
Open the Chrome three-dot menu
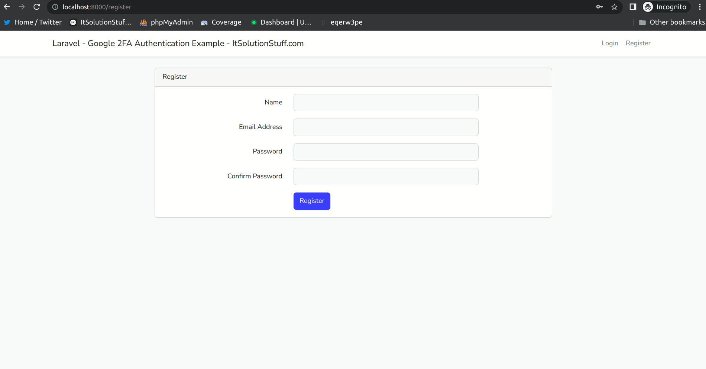click(x=699, y=7)
